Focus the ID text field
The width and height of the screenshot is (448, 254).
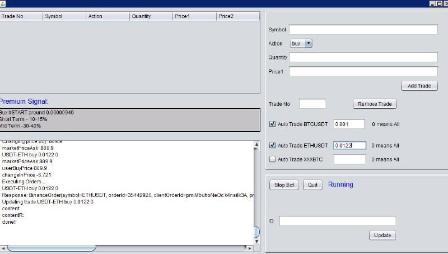click(x=338, y=221)
